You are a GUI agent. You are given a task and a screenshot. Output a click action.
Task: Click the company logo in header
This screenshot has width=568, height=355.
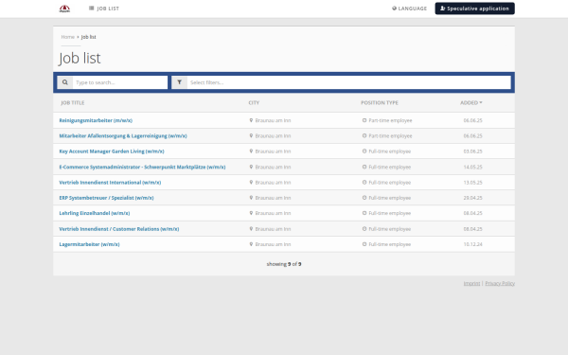64,9
